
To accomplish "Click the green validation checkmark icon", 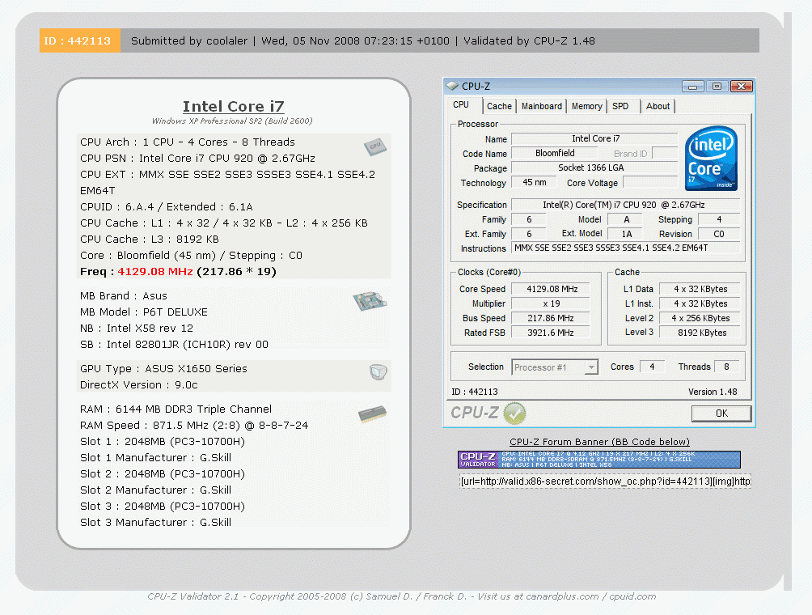I will [x=514, y=414].
